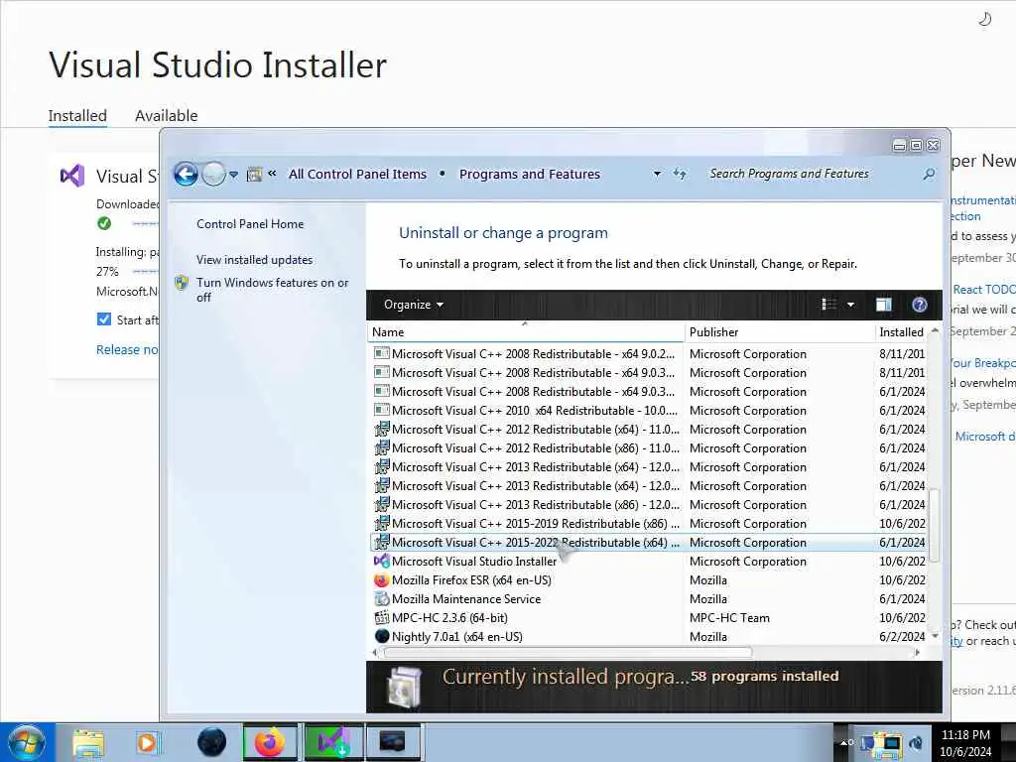Click the Mozilla Maintenance Service row icon
The image size is (1016, 762).
point(382,598)
